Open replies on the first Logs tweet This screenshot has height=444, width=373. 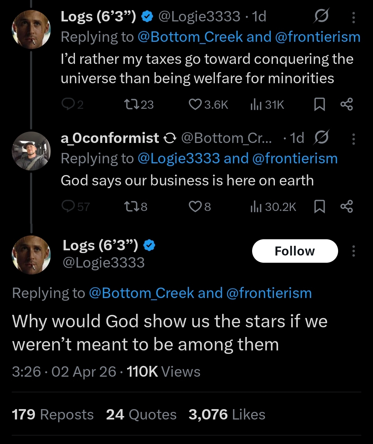click(67, 105)
